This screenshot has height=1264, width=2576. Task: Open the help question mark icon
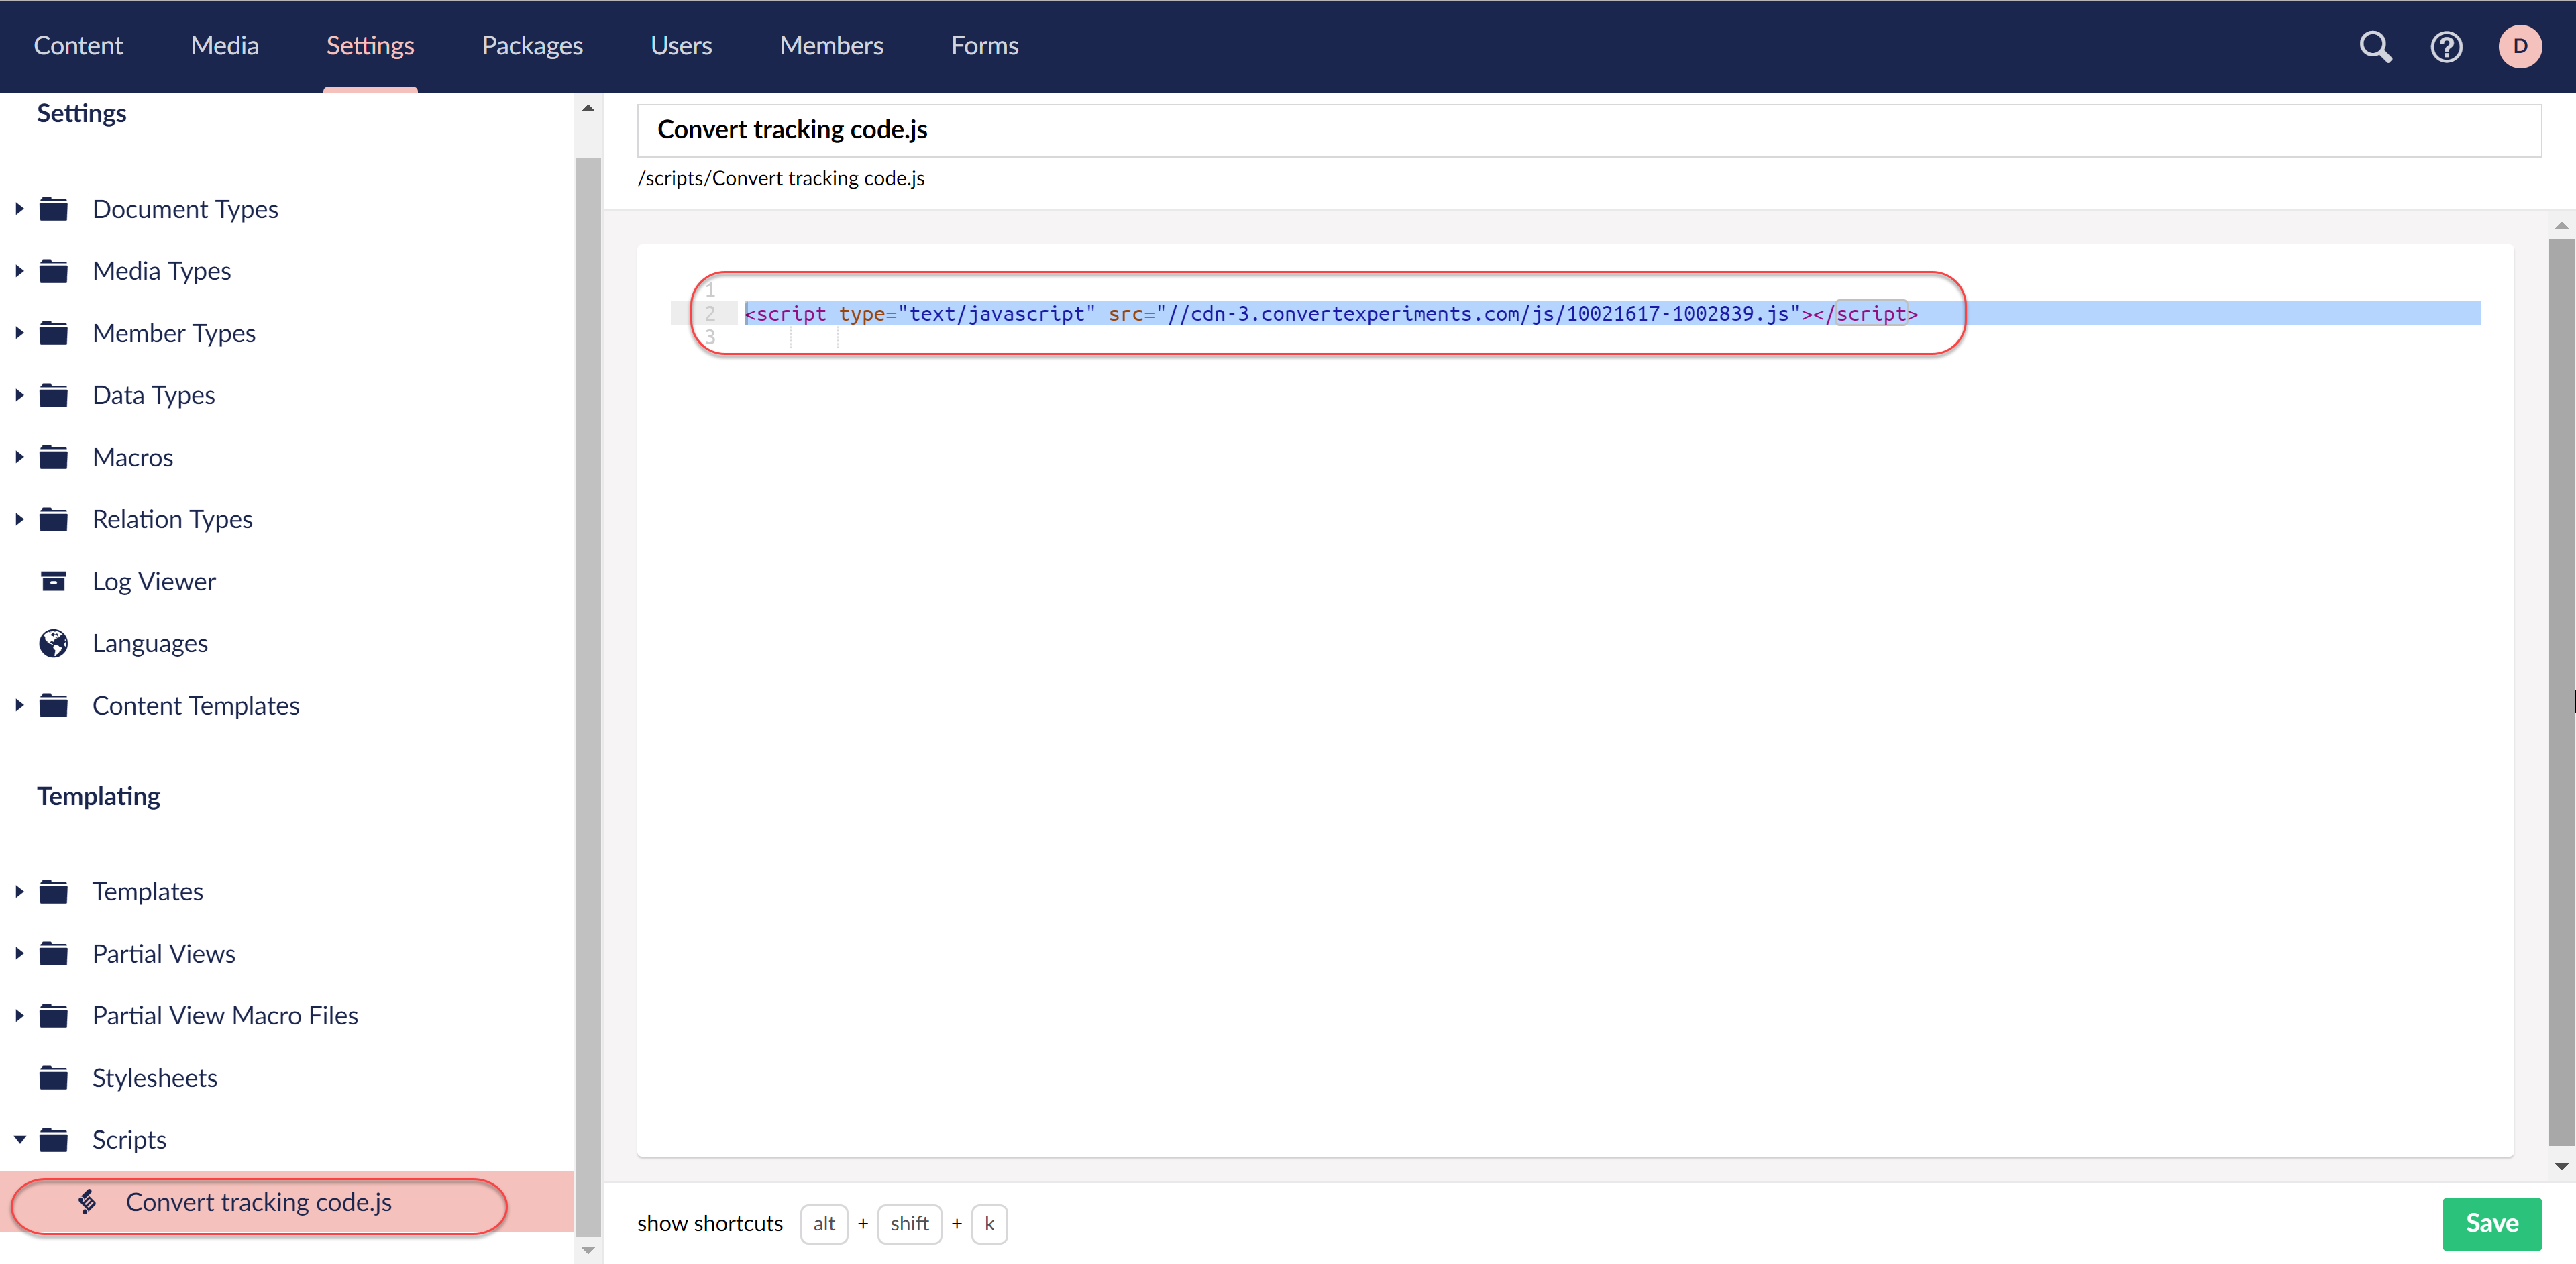click(2446, 46)
